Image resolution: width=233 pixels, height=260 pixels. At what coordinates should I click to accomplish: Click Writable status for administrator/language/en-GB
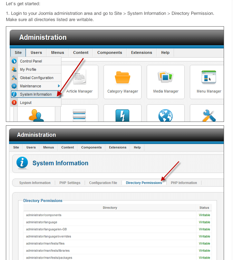pos(204,229)
